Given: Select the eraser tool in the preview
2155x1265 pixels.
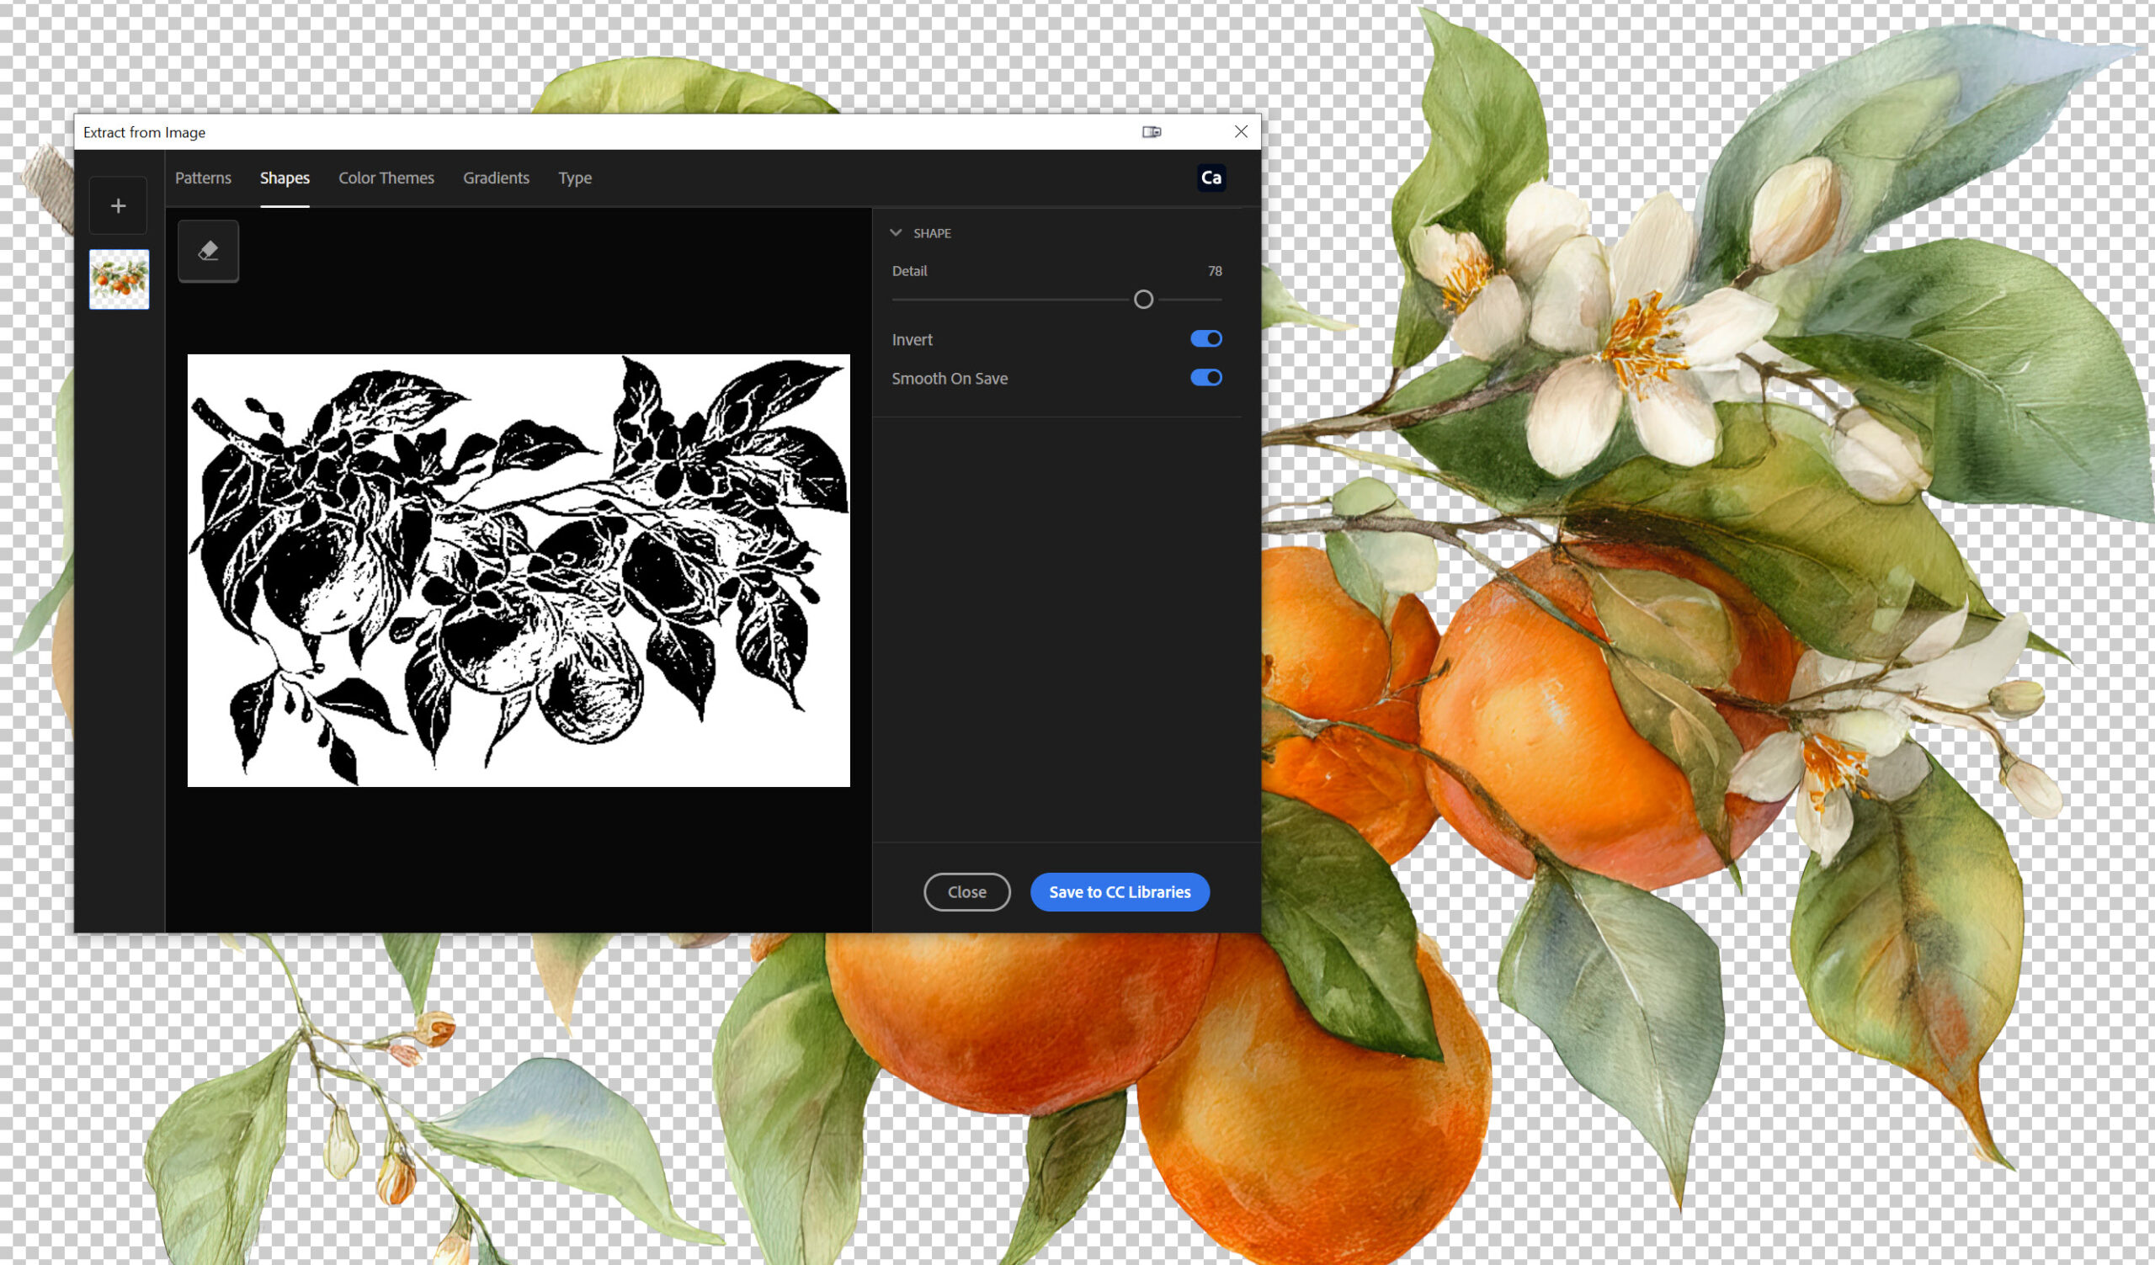Looking at the screenshot, I should point(208,251).
